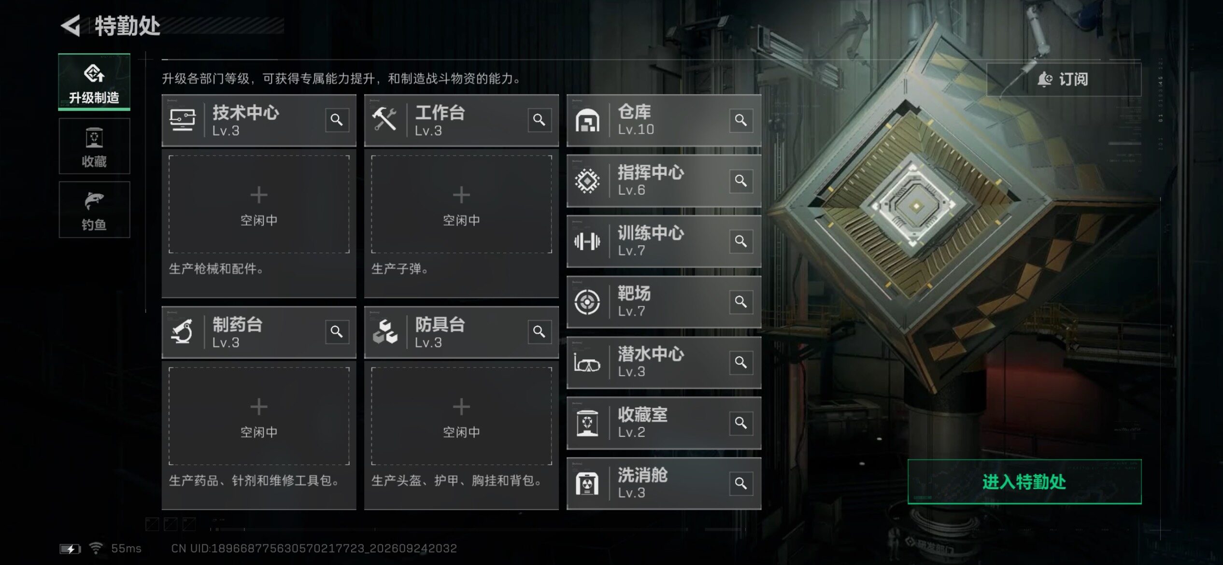Add production in idle 技术中心 slot
1223x565 pixels.
tap(259, 204)
